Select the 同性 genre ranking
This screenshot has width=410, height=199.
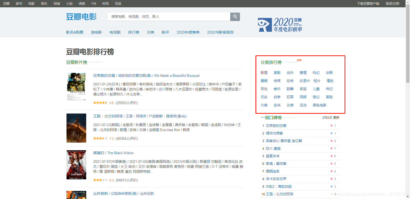click(264, 89)
